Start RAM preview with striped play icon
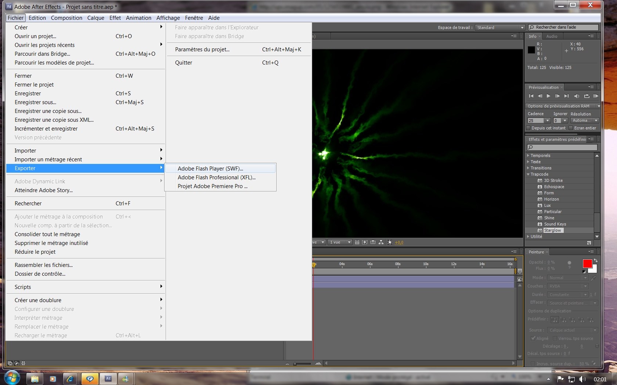617x385 pixels. click(x=596, y=96)
